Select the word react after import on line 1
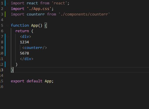The width and height of the screenshot is (149, 109). coord(32,3)
